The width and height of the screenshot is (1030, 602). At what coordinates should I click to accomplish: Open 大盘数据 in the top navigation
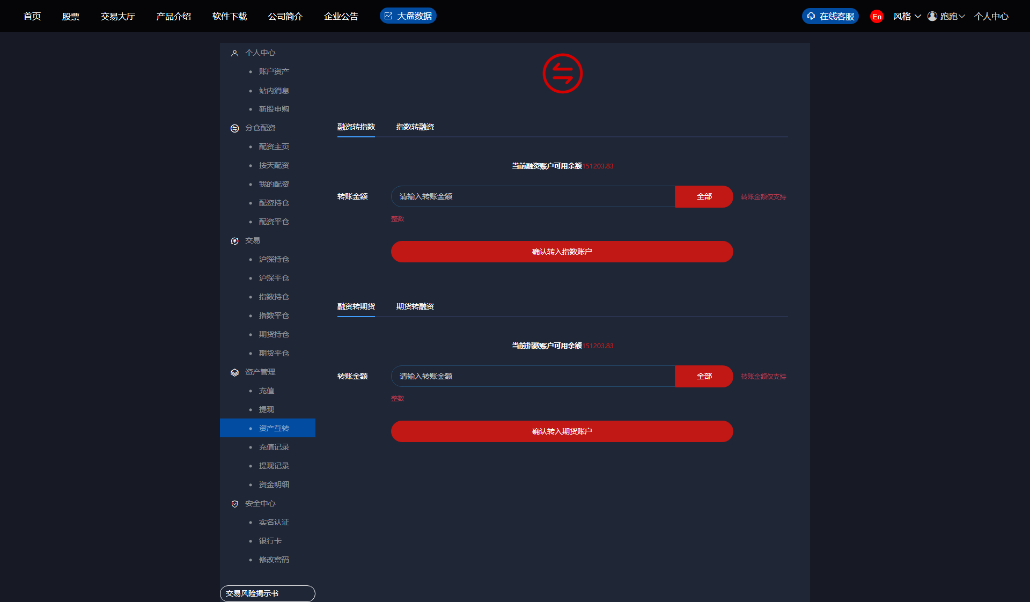coord(408,16)
